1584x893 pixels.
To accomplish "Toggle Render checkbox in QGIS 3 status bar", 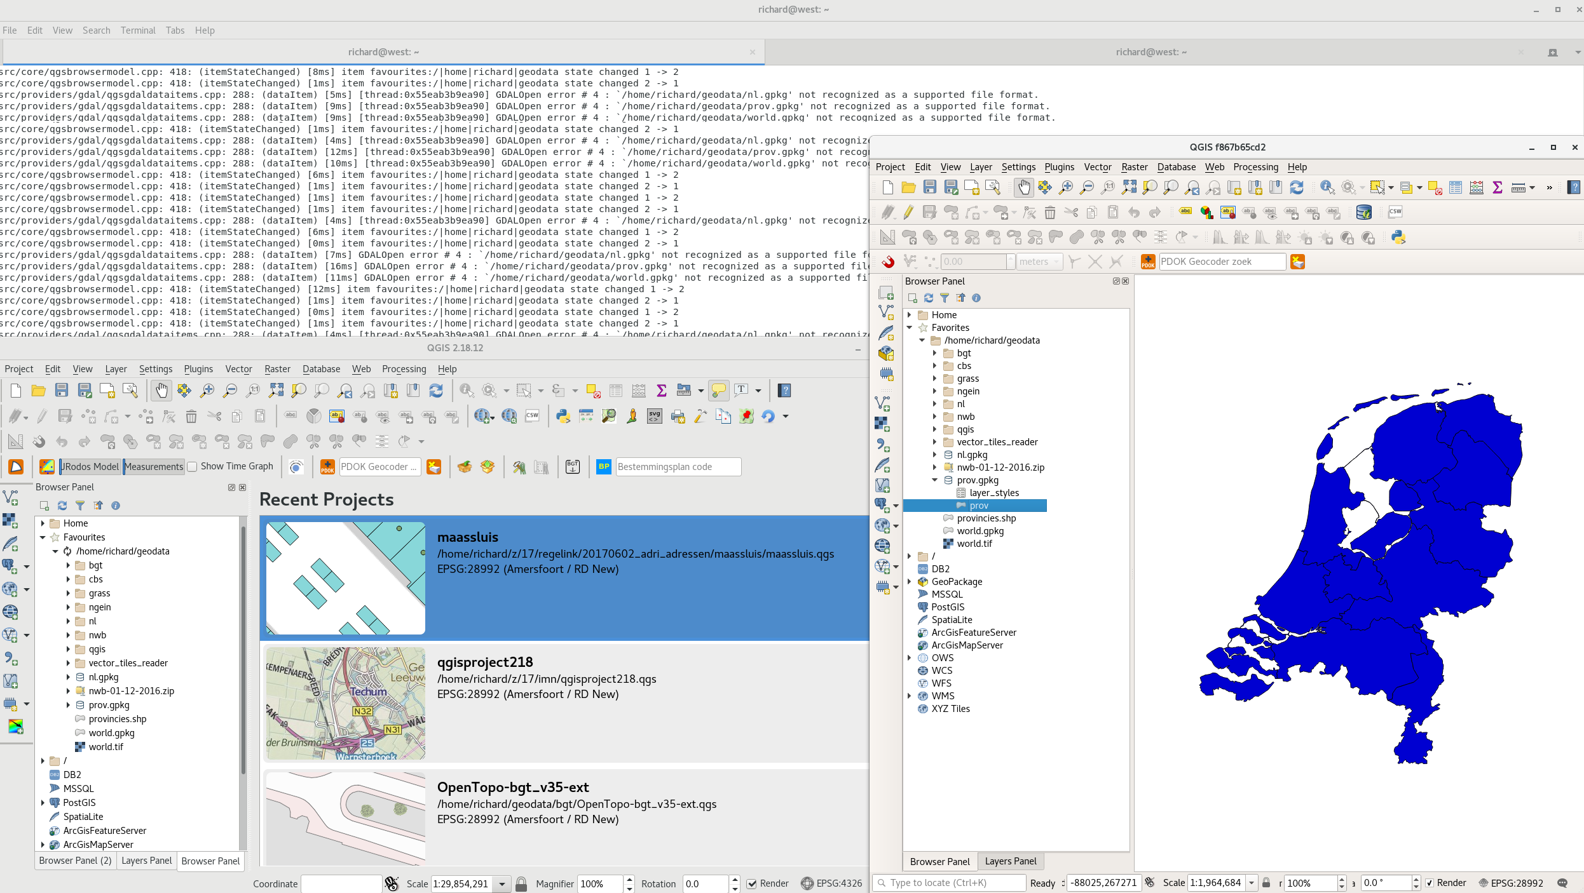I will (1430, 883).
